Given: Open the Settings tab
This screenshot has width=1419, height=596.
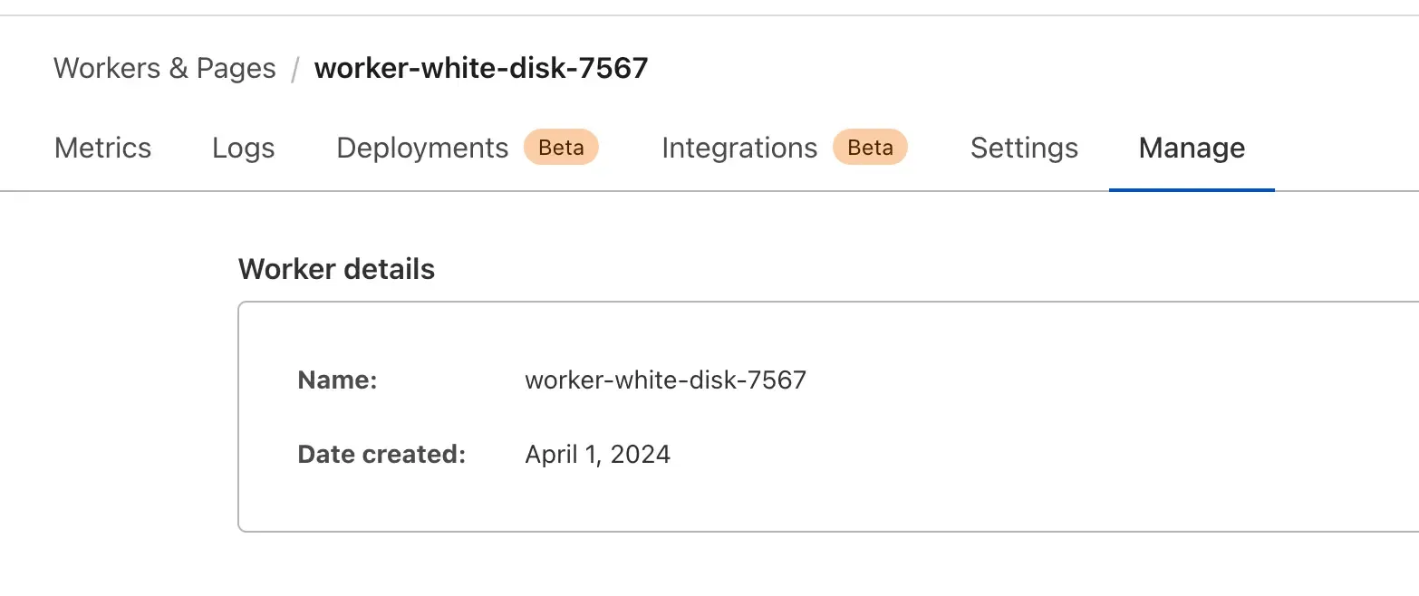Looking at the screenshot, I should click(x=1024, y=148).
